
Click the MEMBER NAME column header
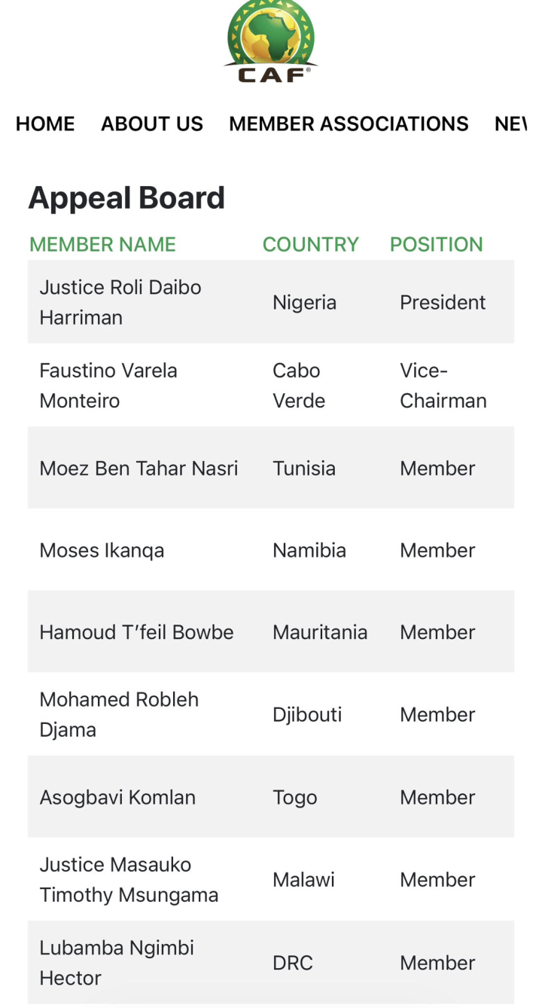click(102, 245)
